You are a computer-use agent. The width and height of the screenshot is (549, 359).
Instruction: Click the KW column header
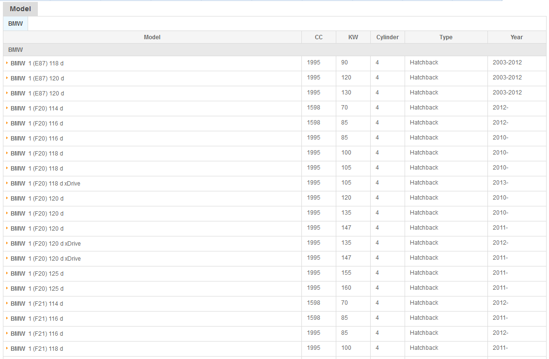(x=353, y=37)
